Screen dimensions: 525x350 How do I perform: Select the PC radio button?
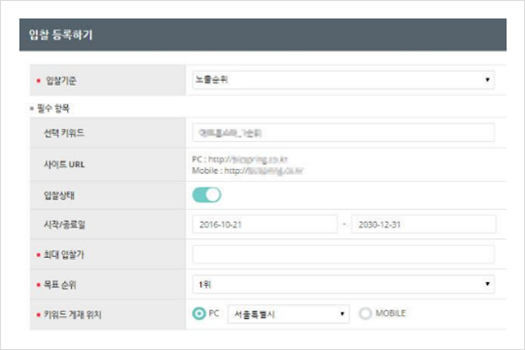pyautogui.click(x=199, y=313)
